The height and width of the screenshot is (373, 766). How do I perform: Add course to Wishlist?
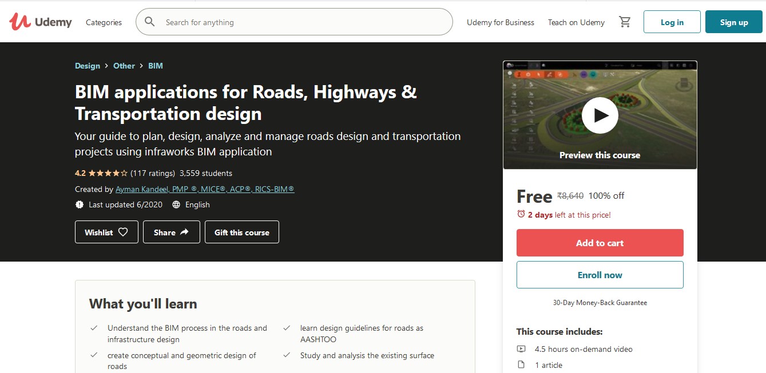(106, 232)
